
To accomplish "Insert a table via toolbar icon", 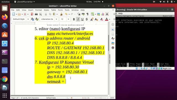I will pos(92,14).
